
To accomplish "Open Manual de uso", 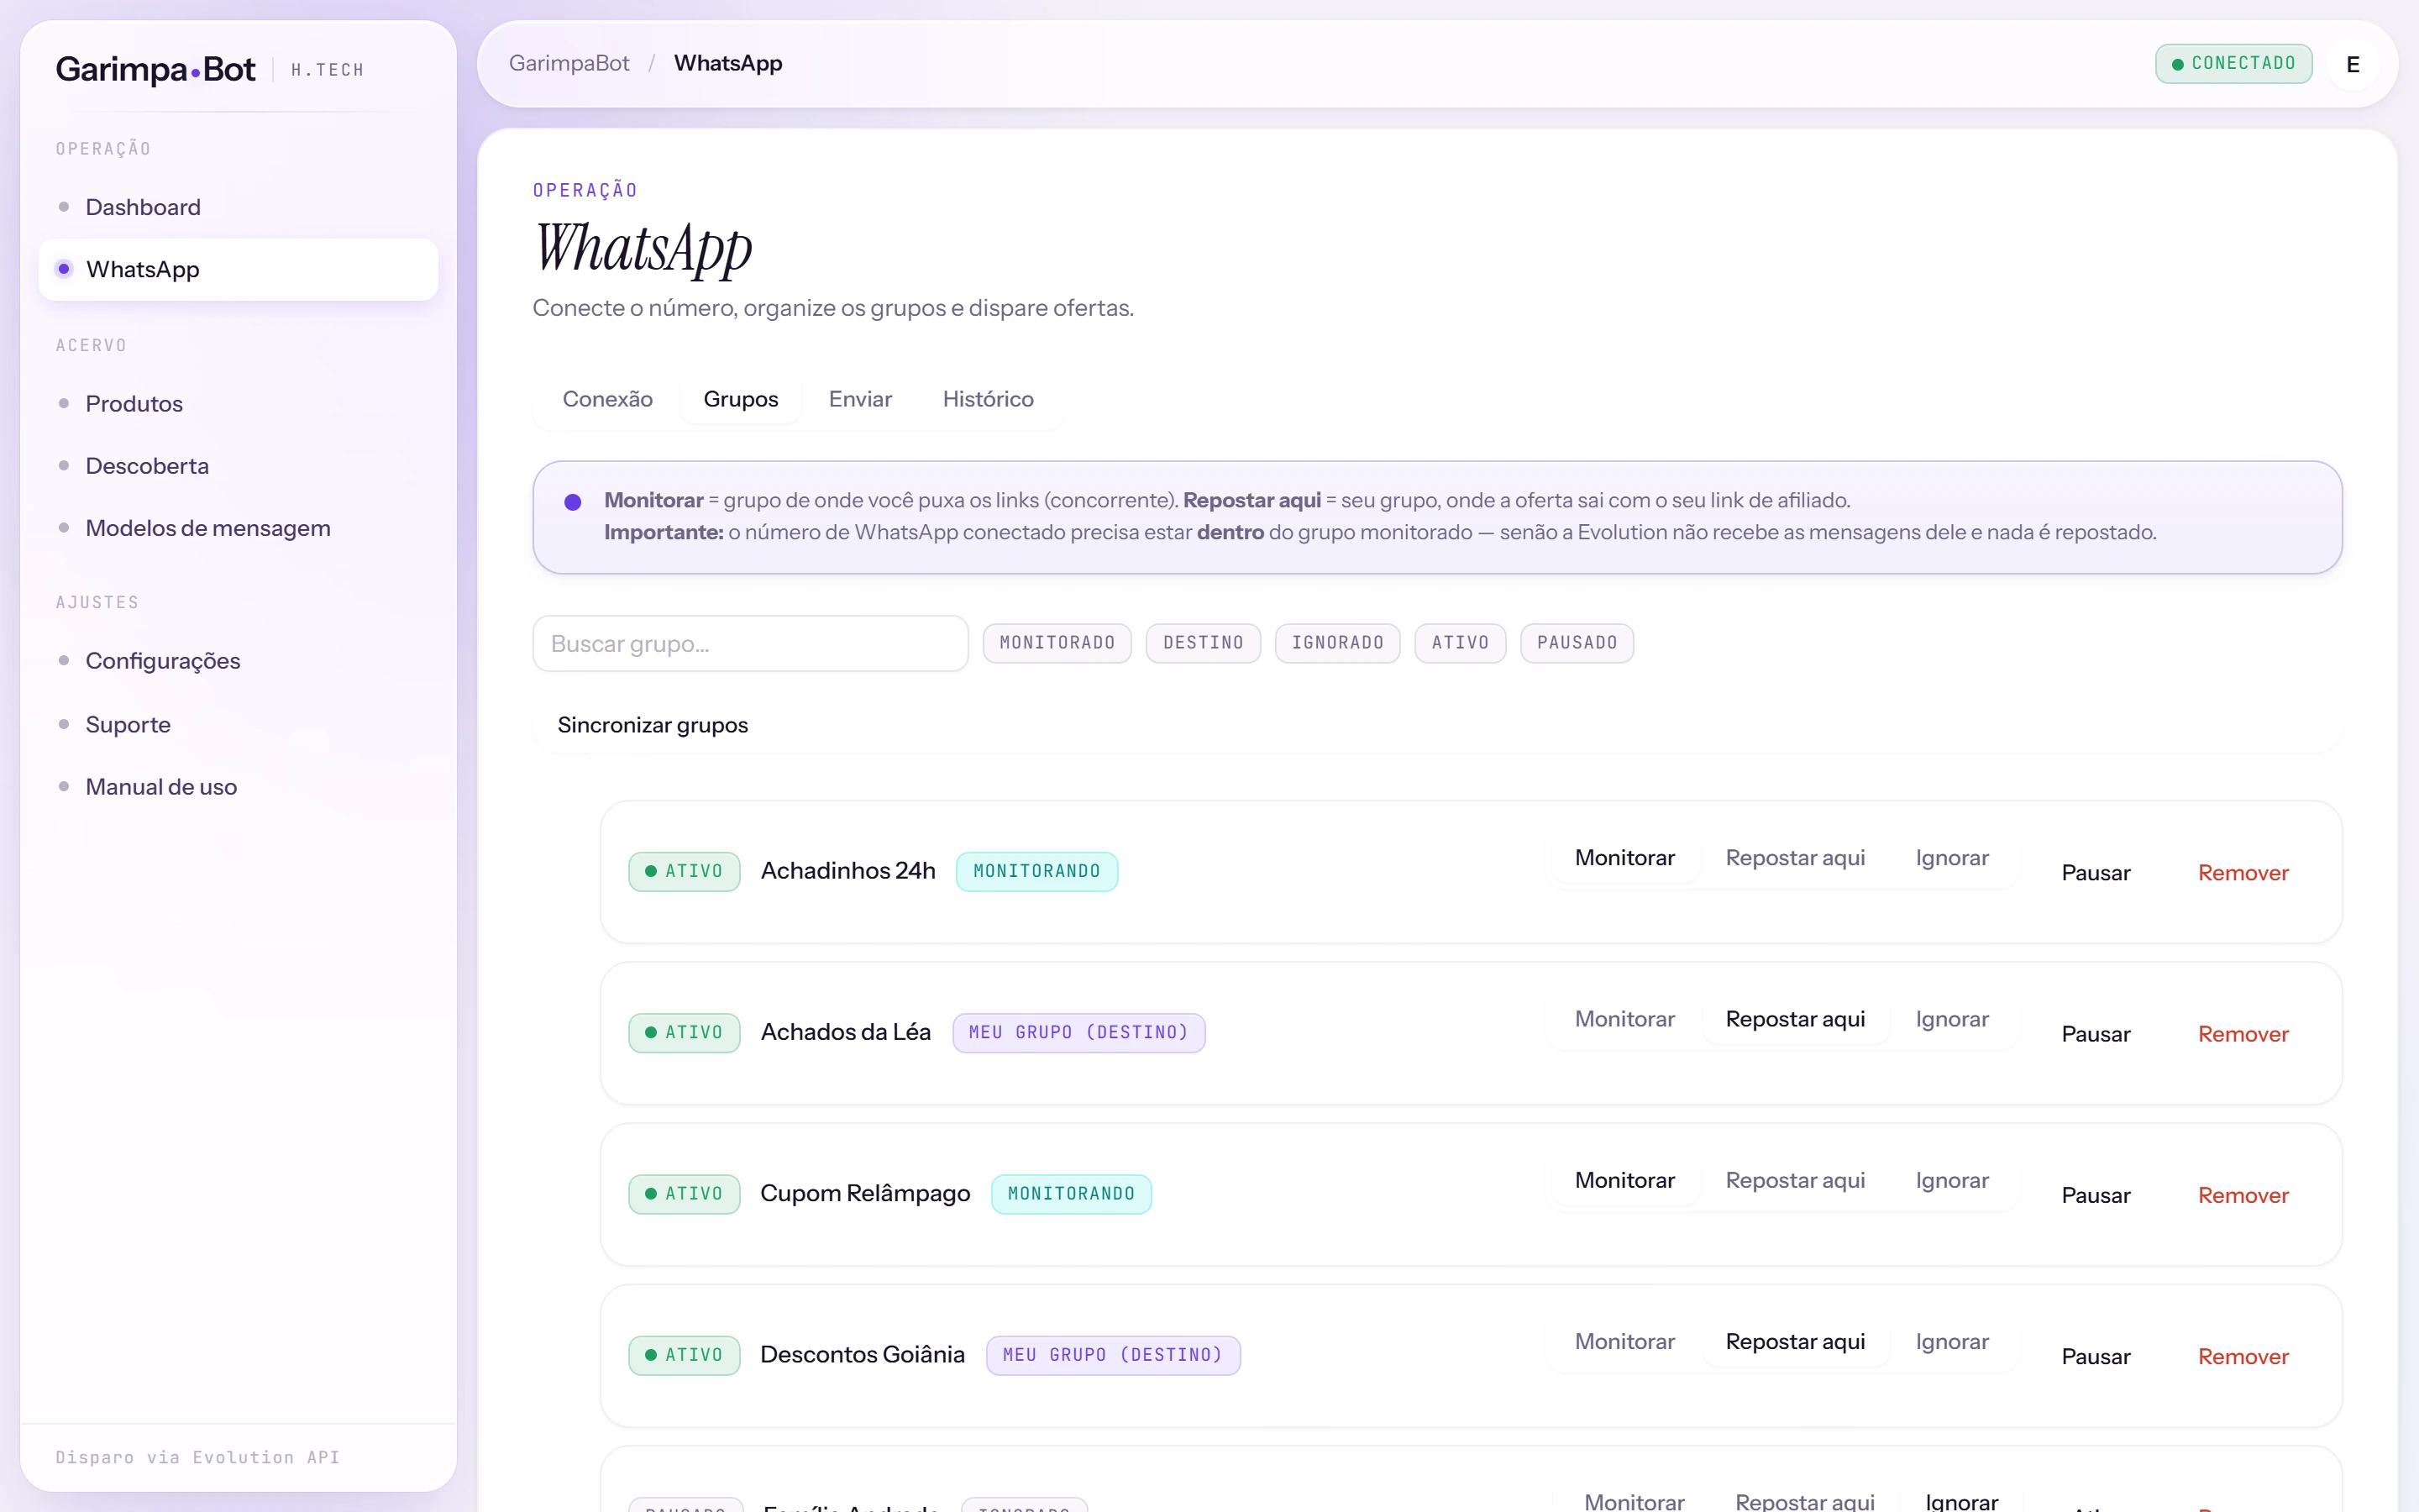I will pyautogui.click(x=238, y=787).
